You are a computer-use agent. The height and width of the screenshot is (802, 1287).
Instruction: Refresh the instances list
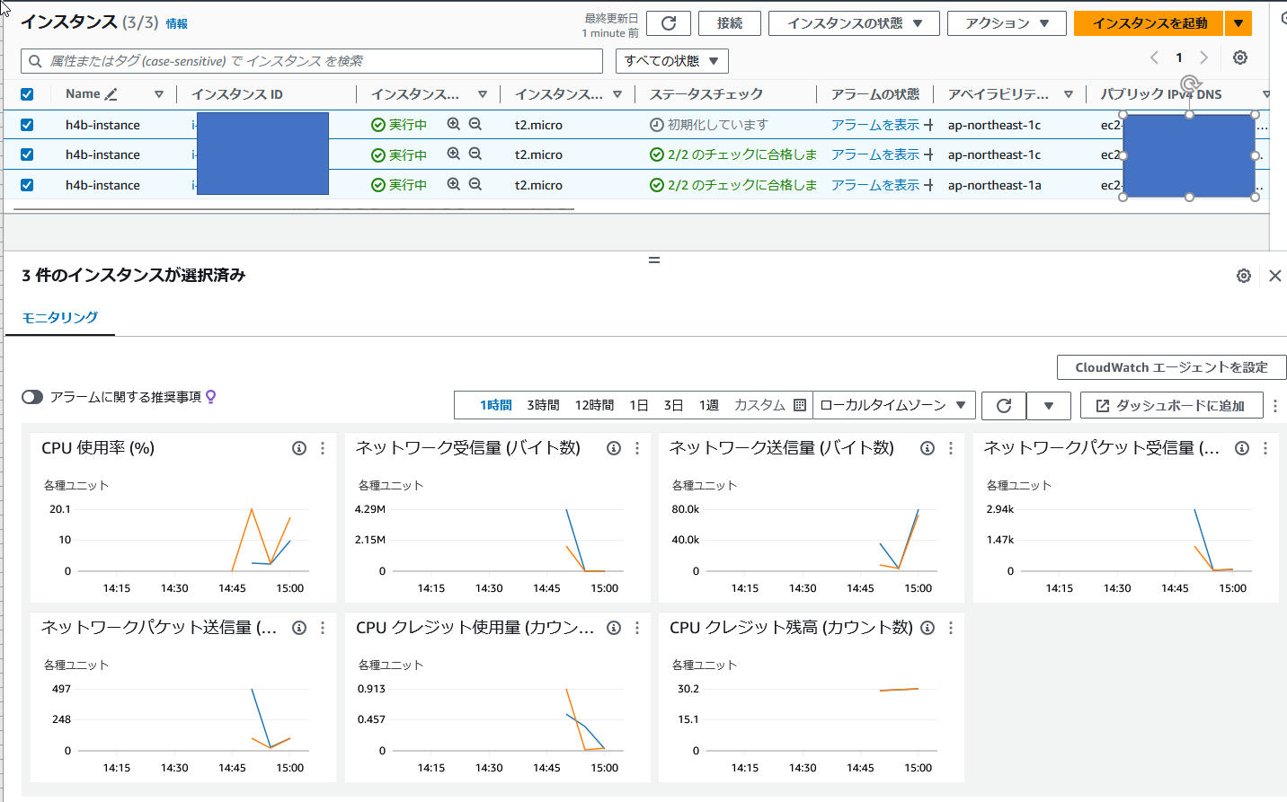[669, 23]
